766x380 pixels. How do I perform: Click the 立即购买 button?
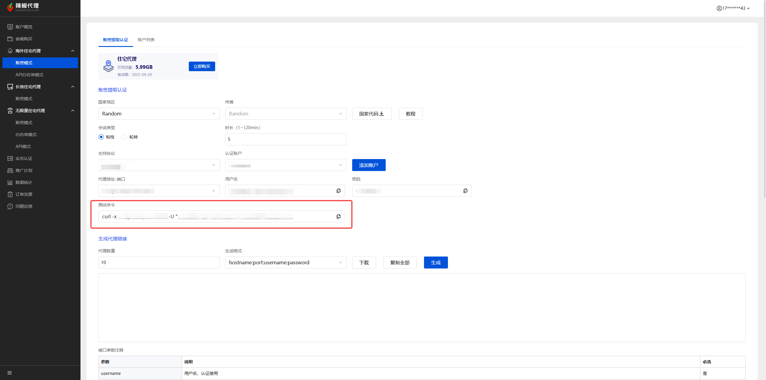coord(202,66)
